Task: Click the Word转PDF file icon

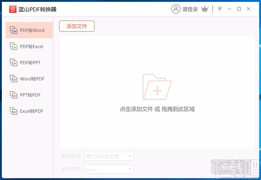Action: (x=14, y=79)
